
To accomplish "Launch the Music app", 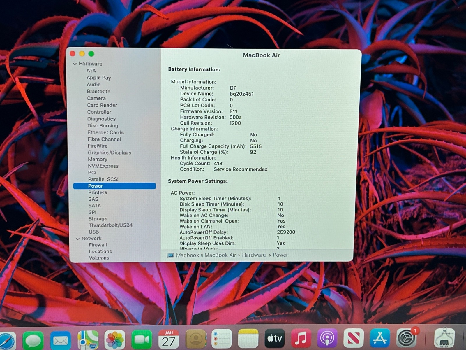I will 301,339.
